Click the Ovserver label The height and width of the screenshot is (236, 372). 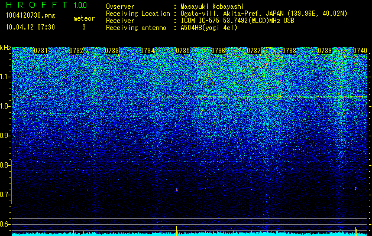click(x=120, y=6)
